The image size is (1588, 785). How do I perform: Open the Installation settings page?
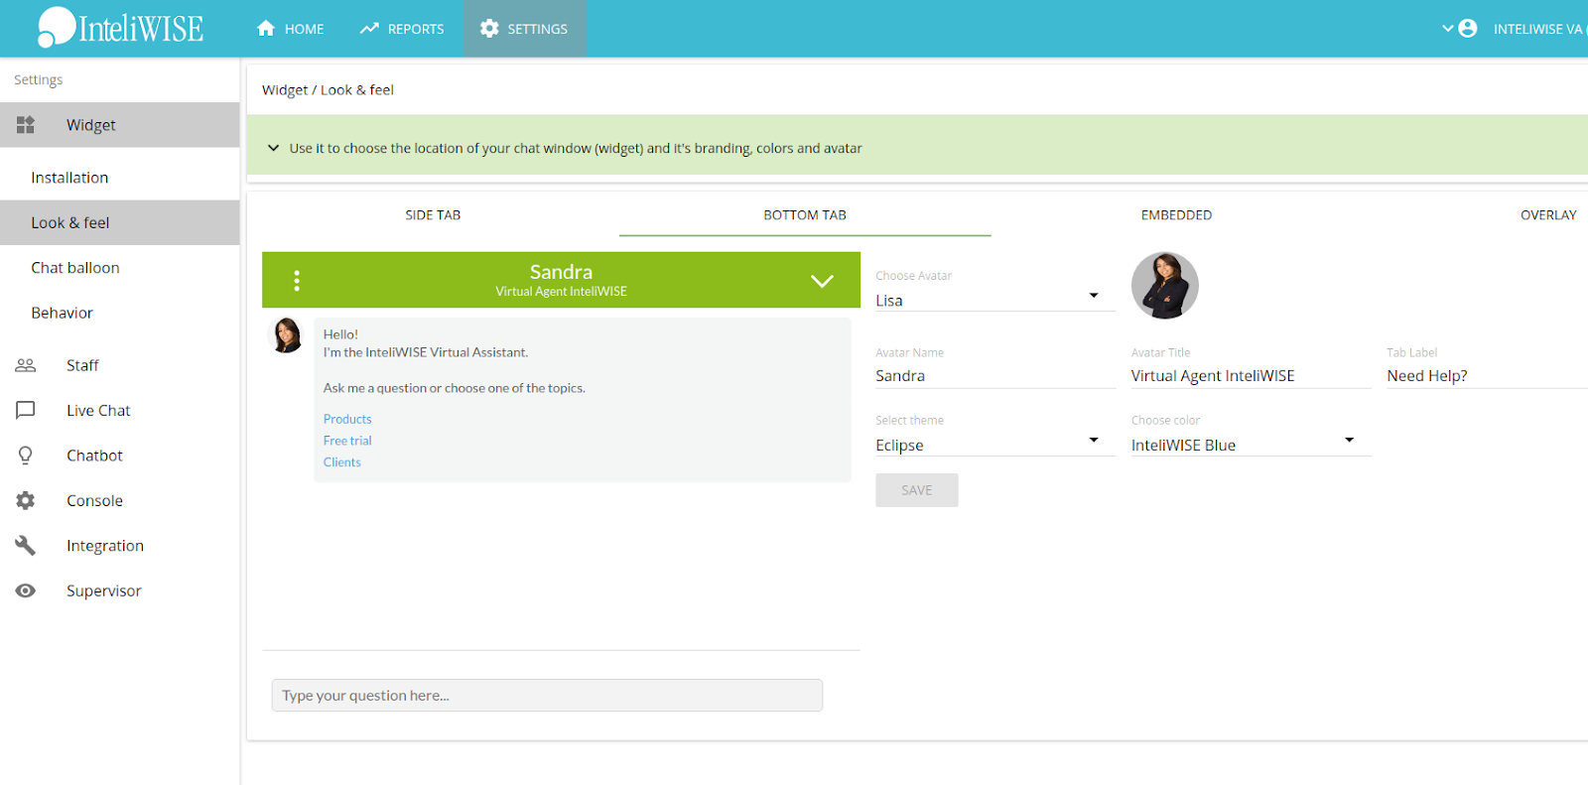120,178
